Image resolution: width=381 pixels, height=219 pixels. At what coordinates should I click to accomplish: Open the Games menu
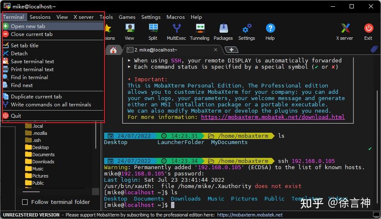tap(127, 17)
